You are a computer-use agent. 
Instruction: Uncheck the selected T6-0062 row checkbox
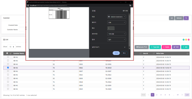[x=8, y=68]
